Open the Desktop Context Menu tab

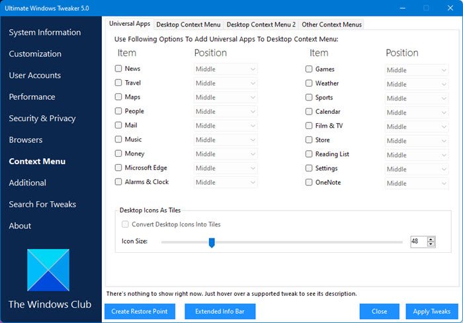pyautogui.click(x=189, y=24)
